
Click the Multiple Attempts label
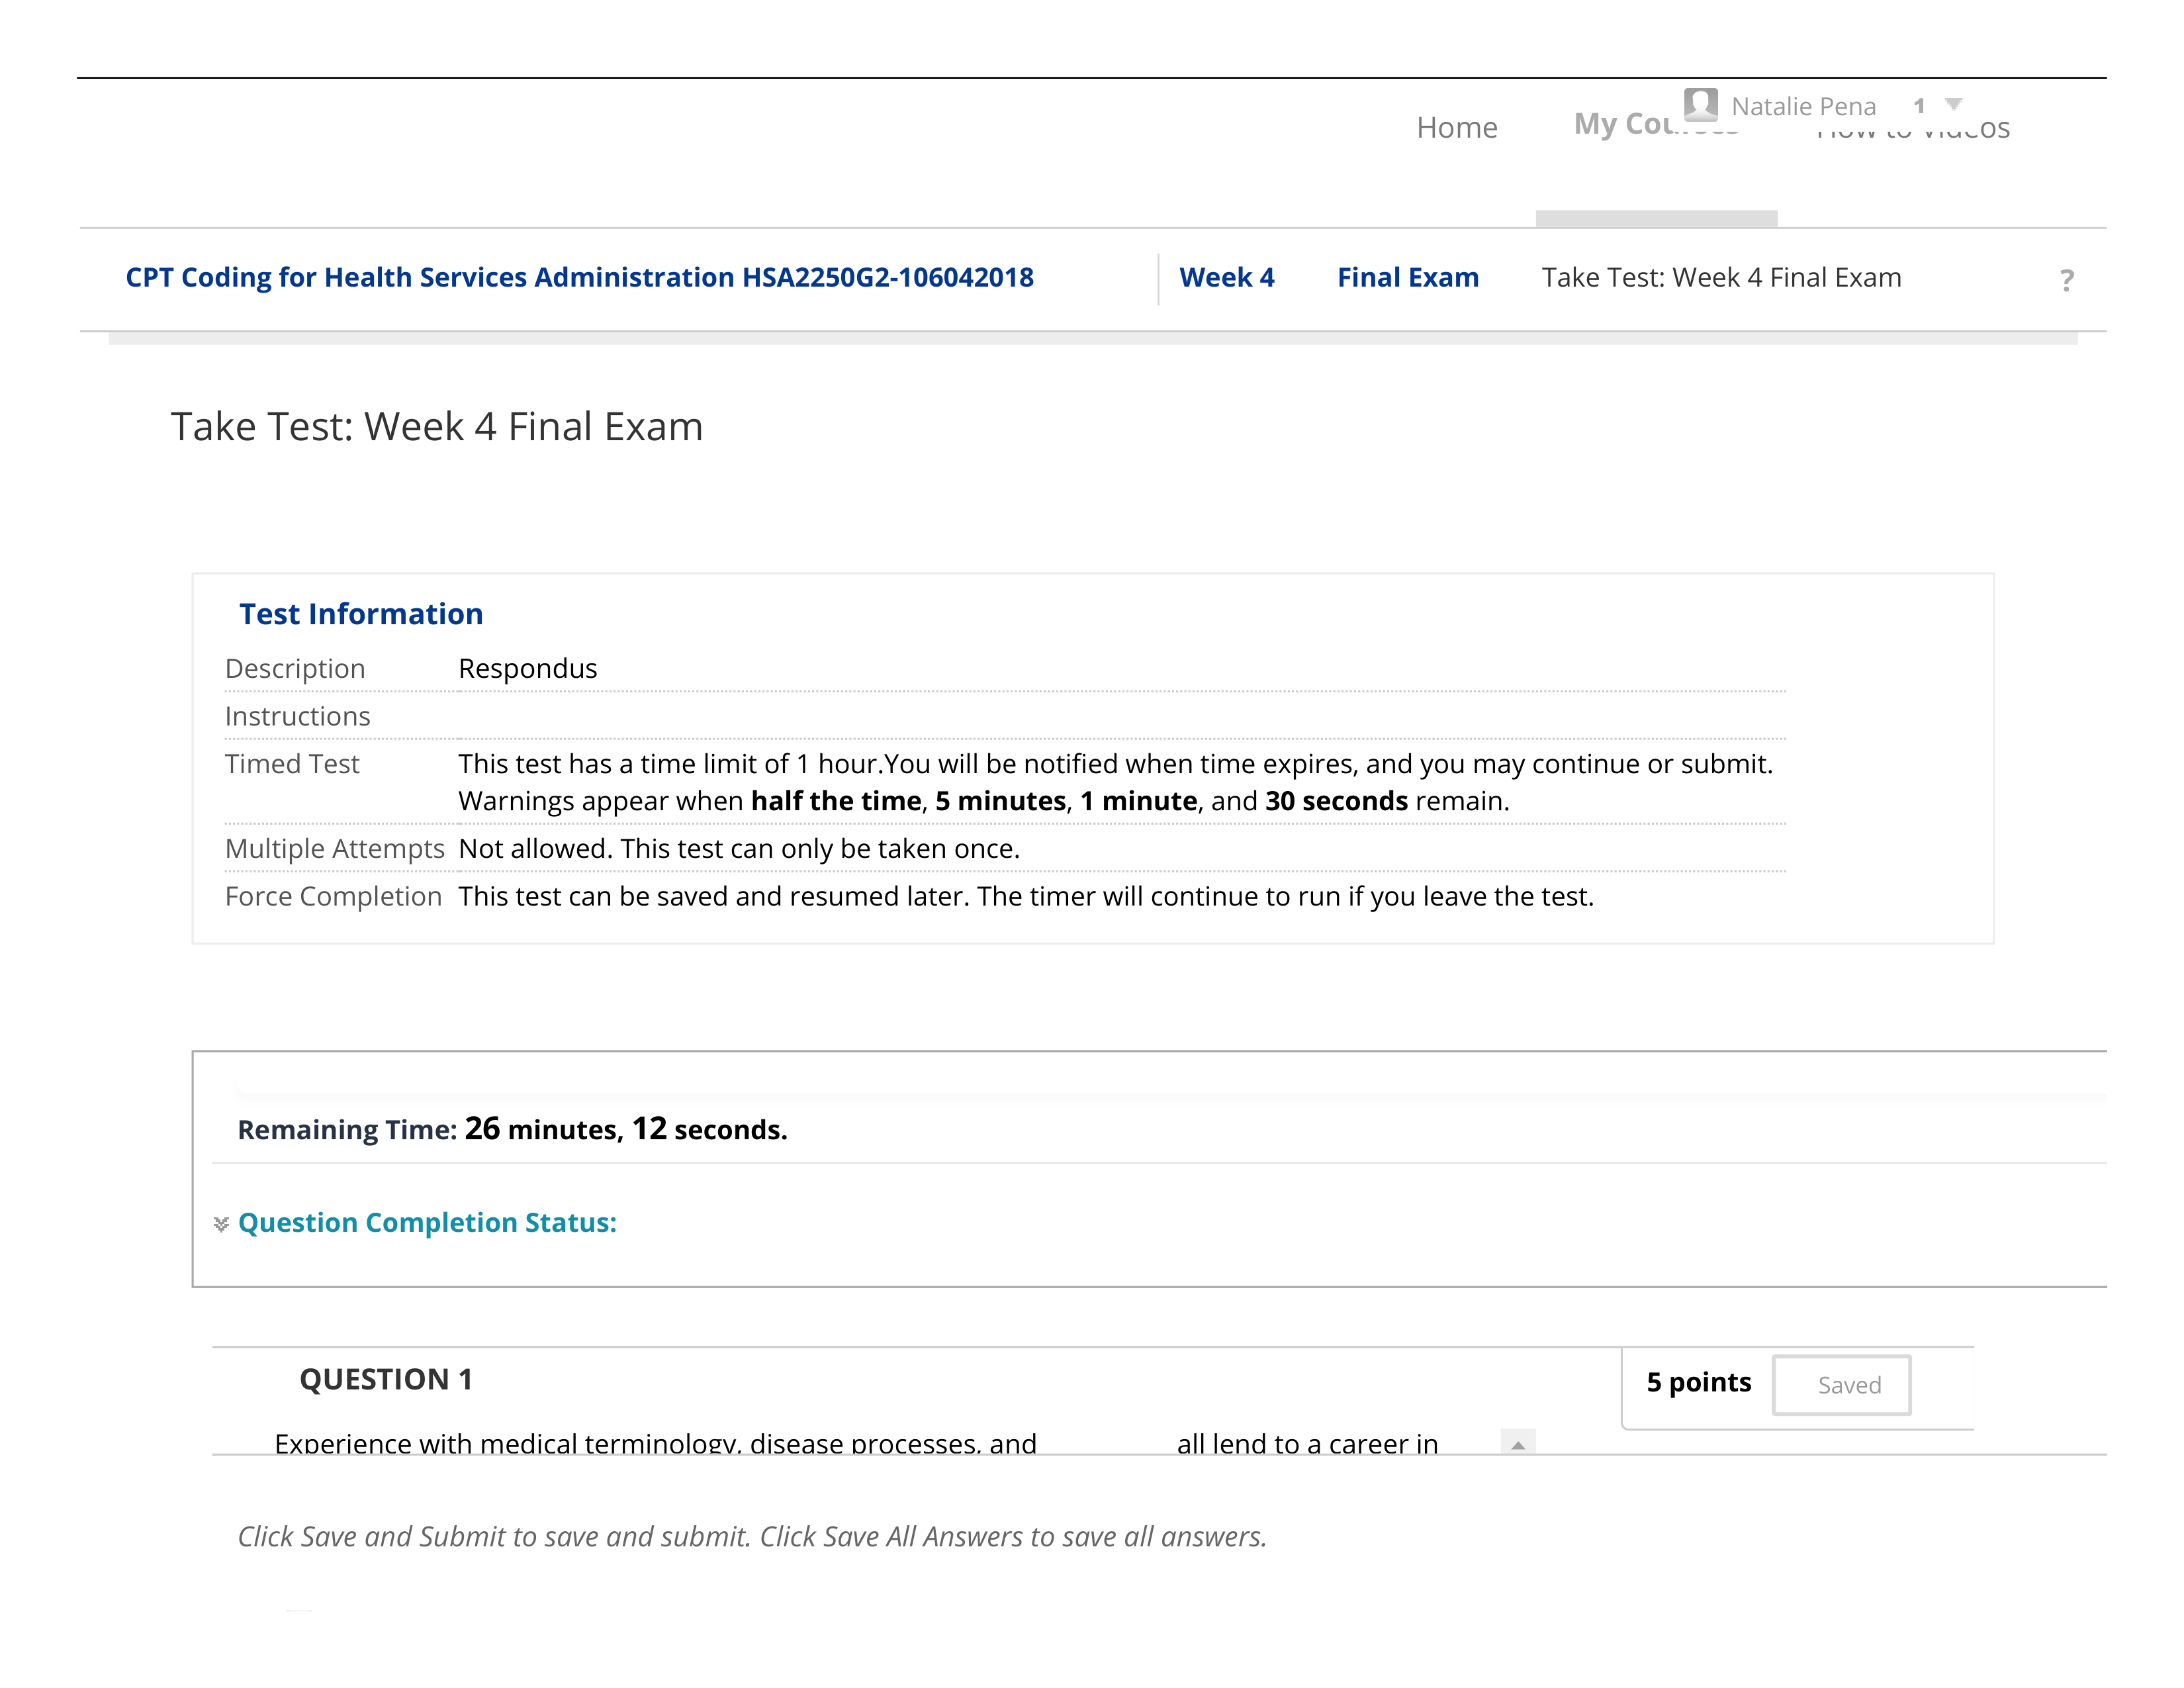tap(334, 848)
